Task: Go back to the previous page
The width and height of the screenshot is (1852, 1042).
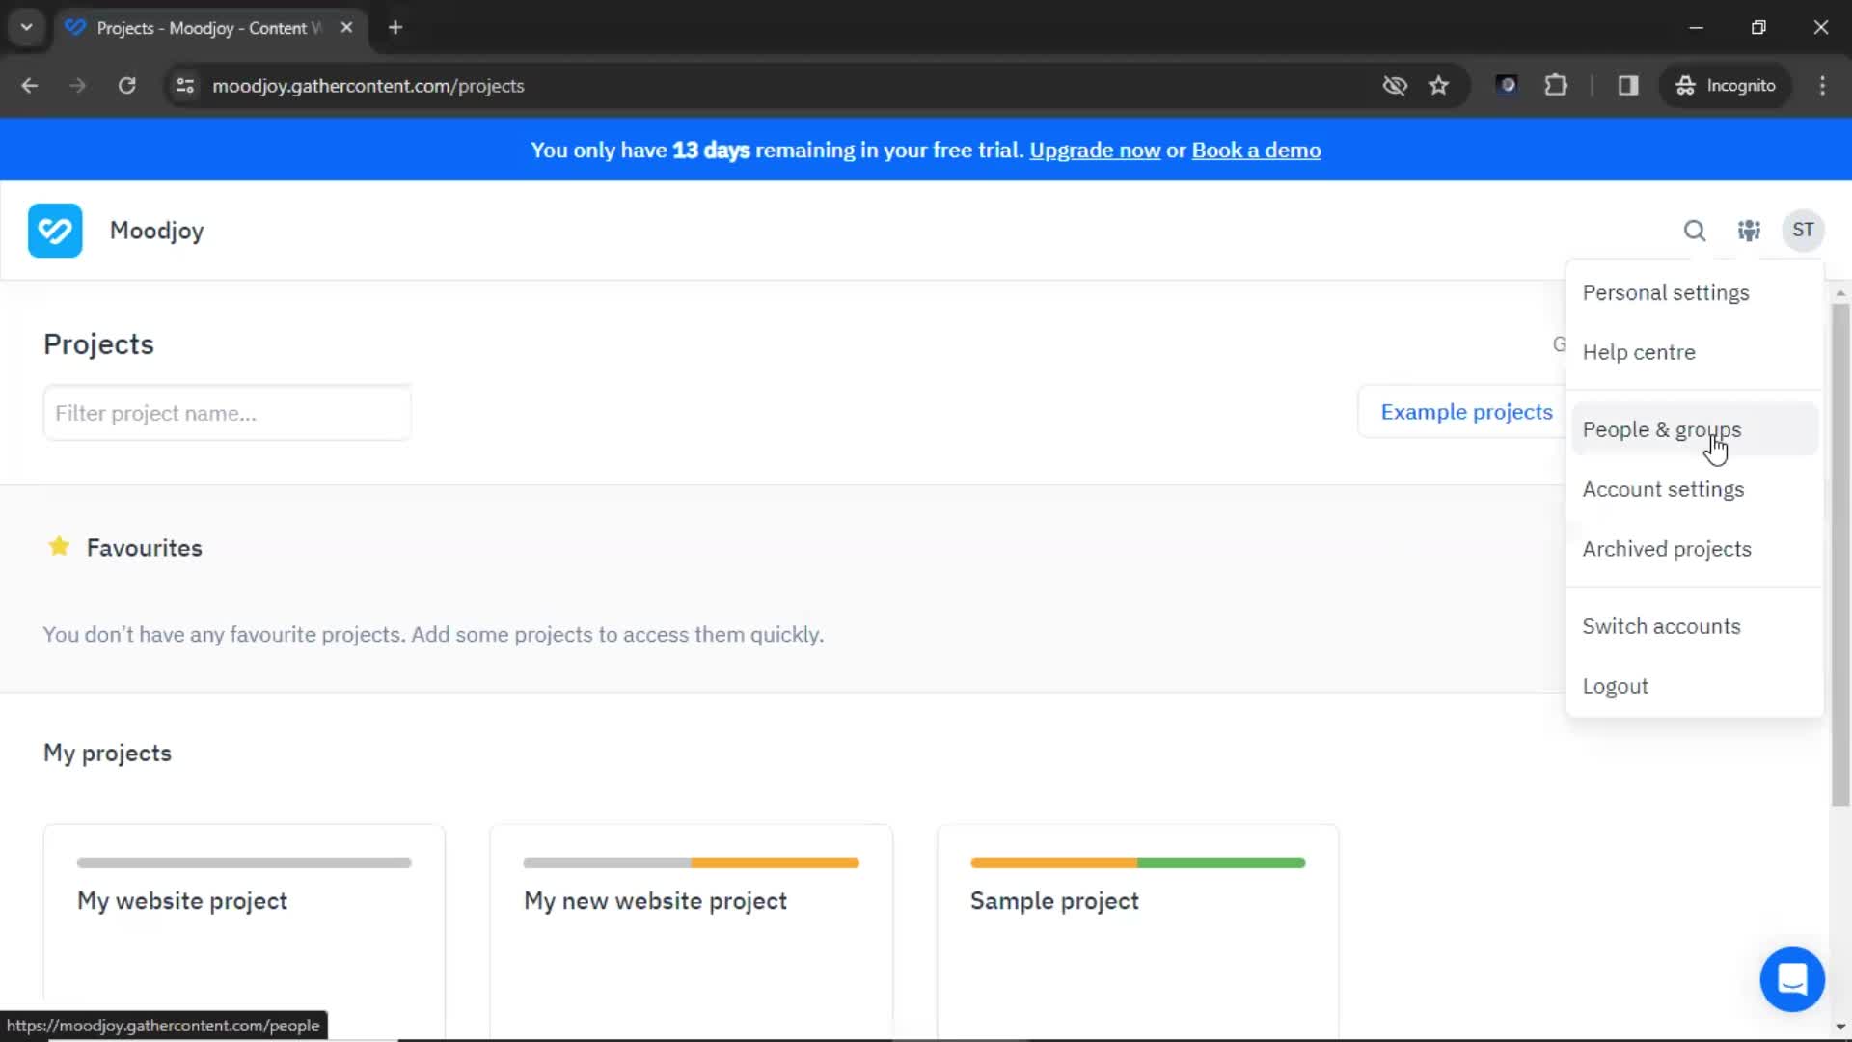Action: (30, 86)
